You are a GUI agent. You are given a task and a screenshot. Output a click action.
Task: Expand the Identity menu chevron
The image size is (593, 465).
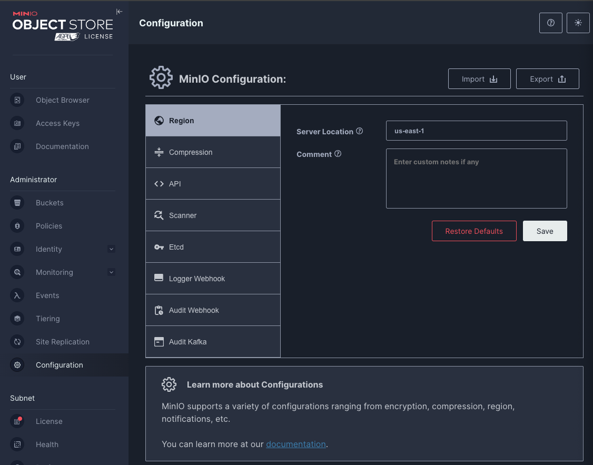click(x=111, y=249)
